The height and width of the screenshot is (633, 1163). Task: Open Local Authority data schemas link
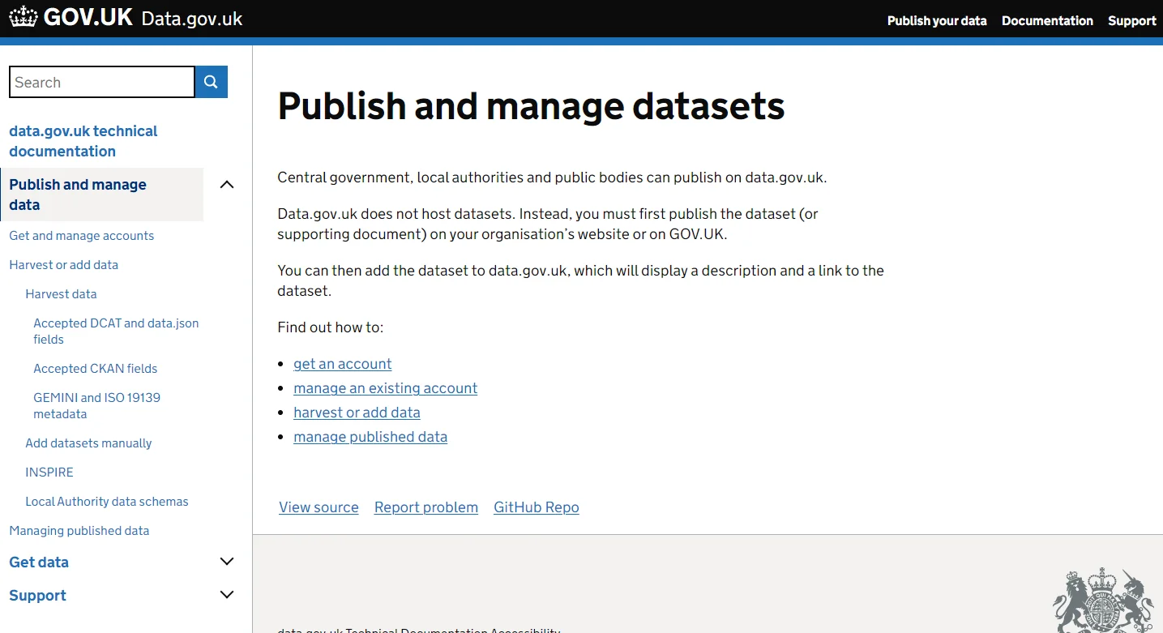[x=106, y=502]
